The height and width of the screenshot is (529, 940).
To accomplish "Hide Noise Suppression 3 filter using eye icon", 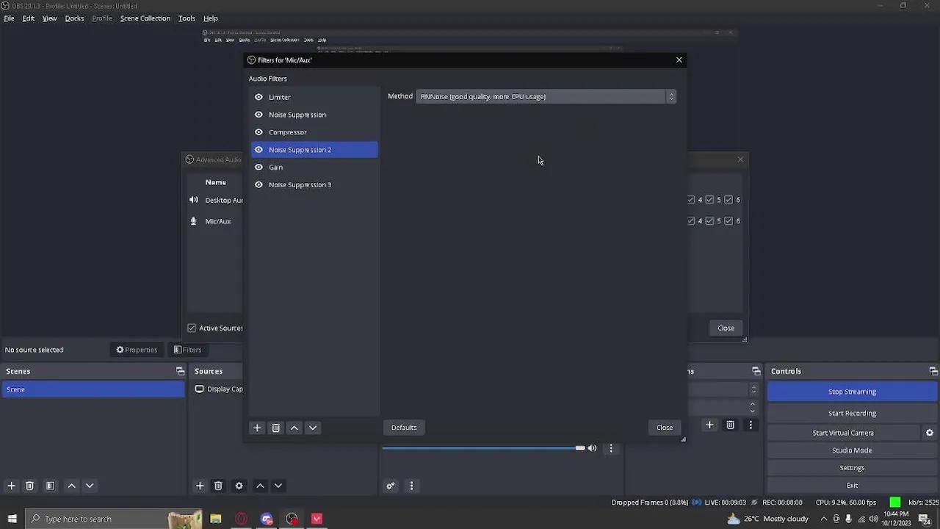I will pos(258,185).
